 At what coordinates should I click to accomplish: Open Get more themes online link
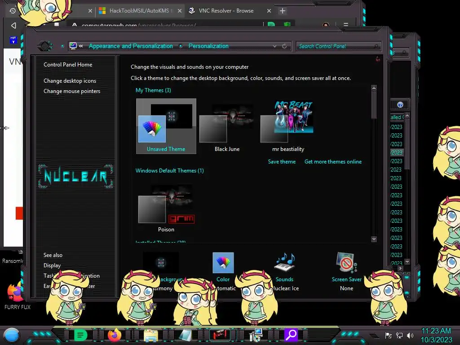333,162
